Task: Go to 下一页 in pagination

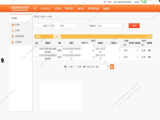Action: (79, 67)
